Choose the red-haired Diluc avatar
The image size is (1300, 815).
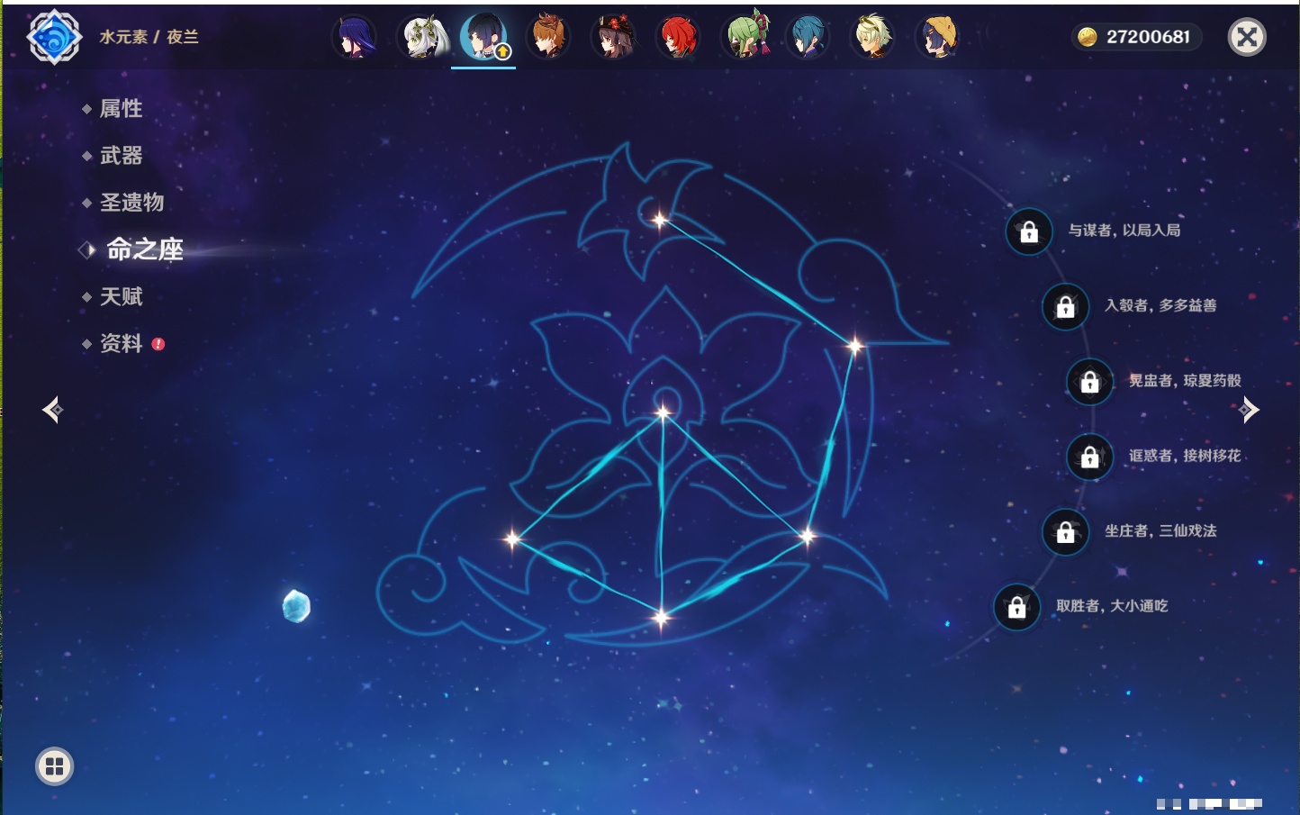[679, 38]
